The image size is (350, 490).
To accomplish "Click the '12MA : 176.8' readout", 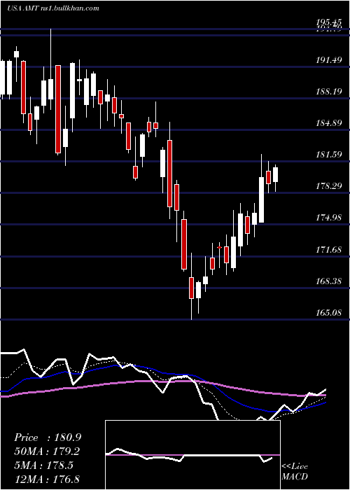I will pos(47,479).
